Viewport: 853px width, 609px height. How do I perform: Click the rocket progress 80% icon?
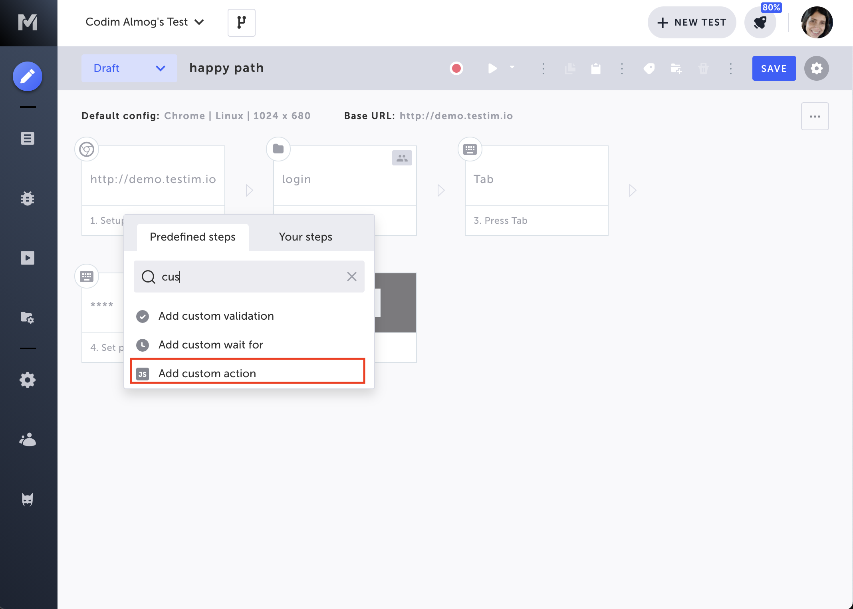760,22
